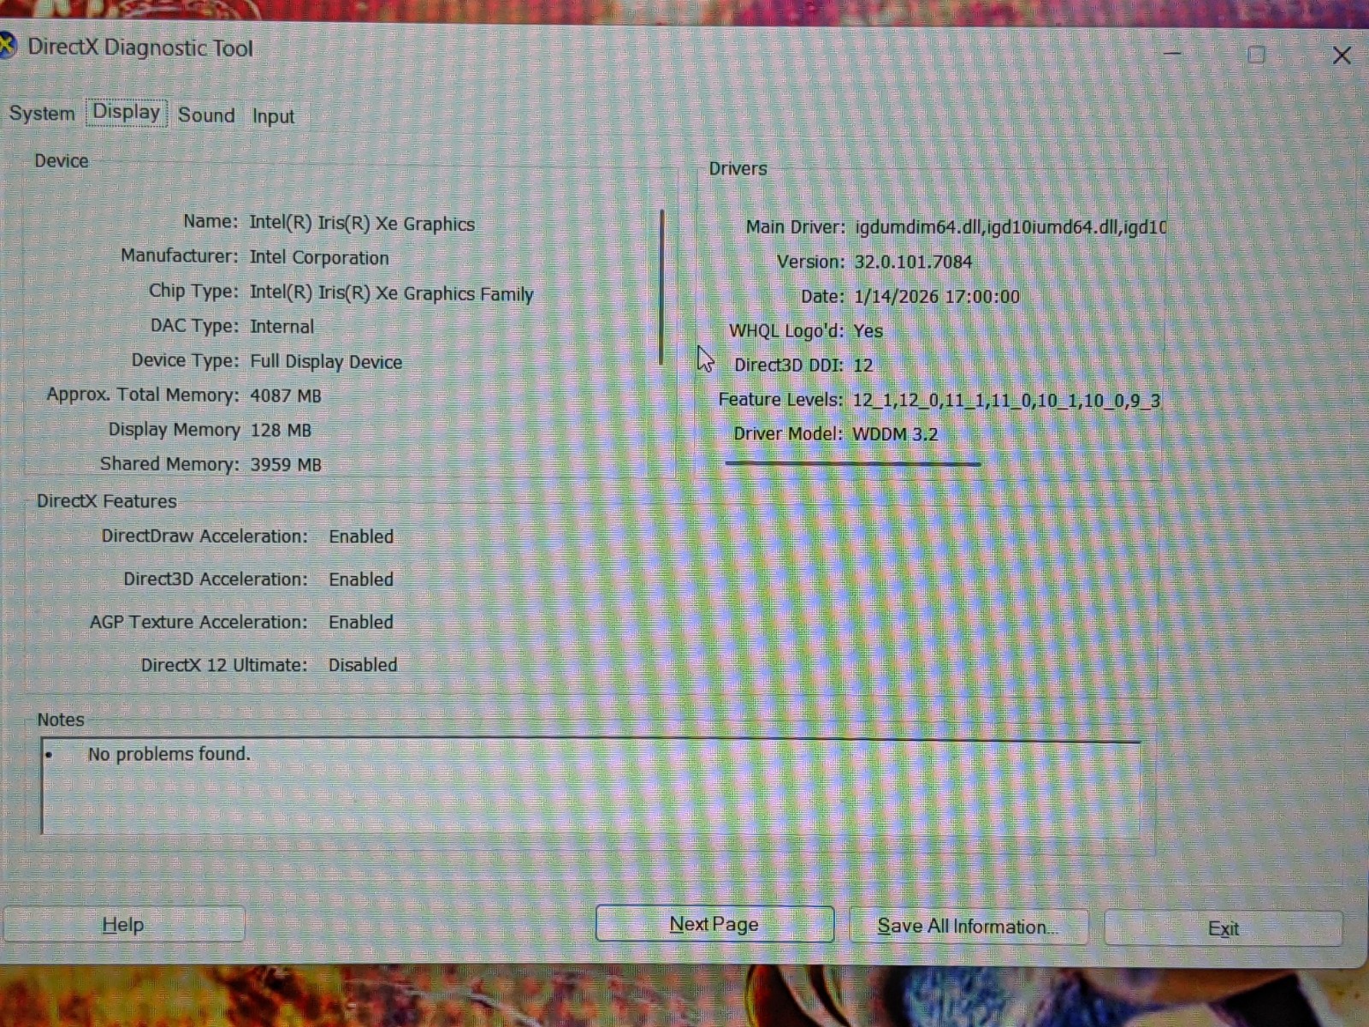Click the 'Drivers' group label

point(738,169)
